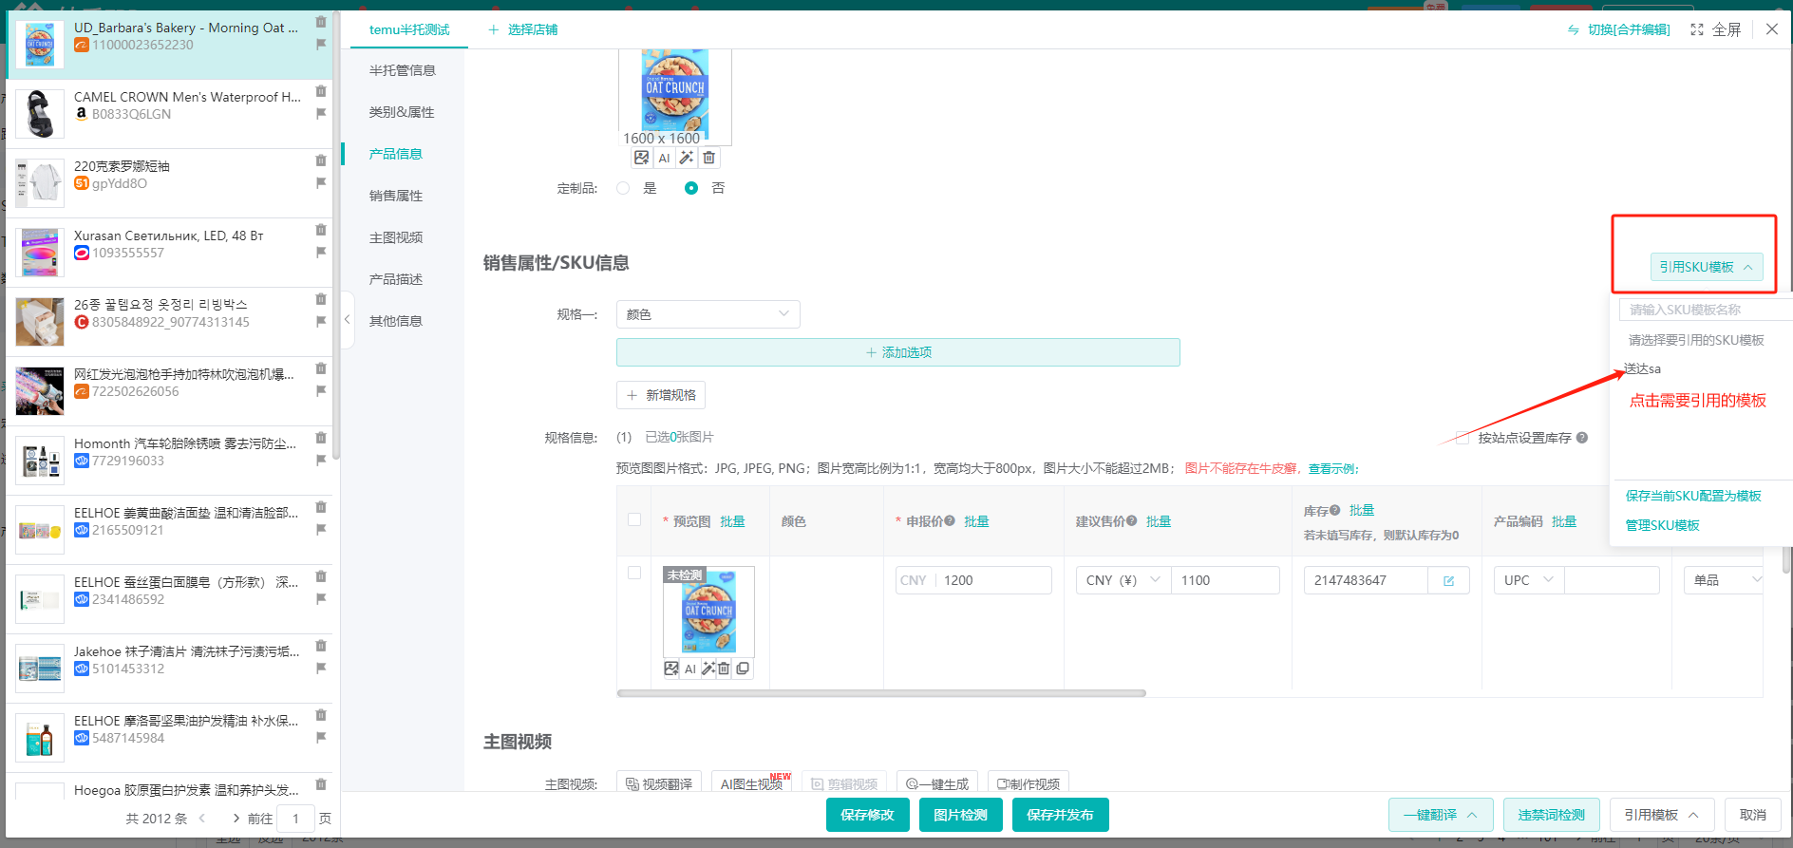Click 保存当前SKU配置为模板 link
Screen dimensions: 1793x848
click(x=1693, y=496)
